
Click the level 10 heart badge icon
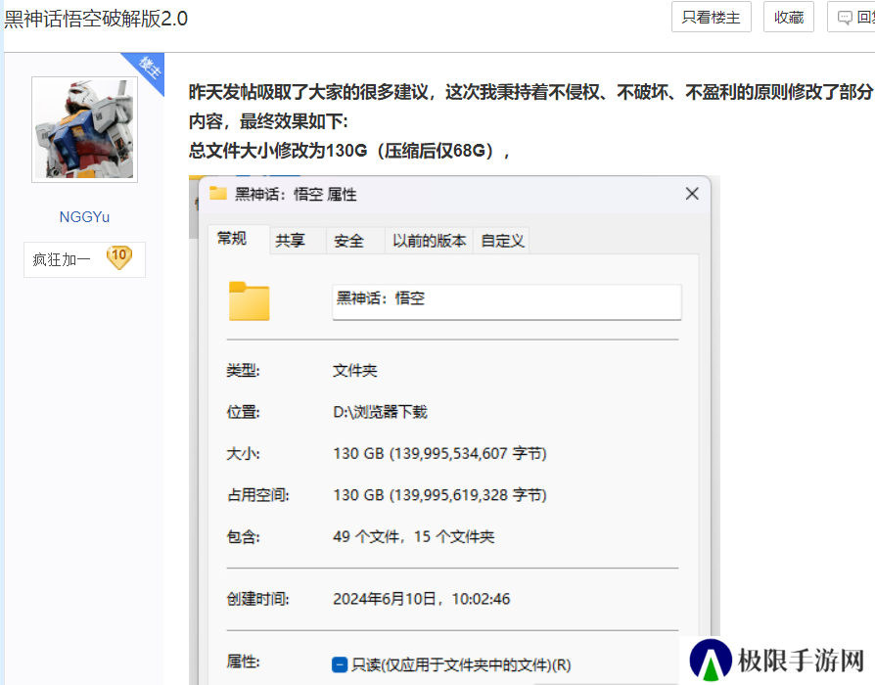pyautogui.click(x=118, y=257)
